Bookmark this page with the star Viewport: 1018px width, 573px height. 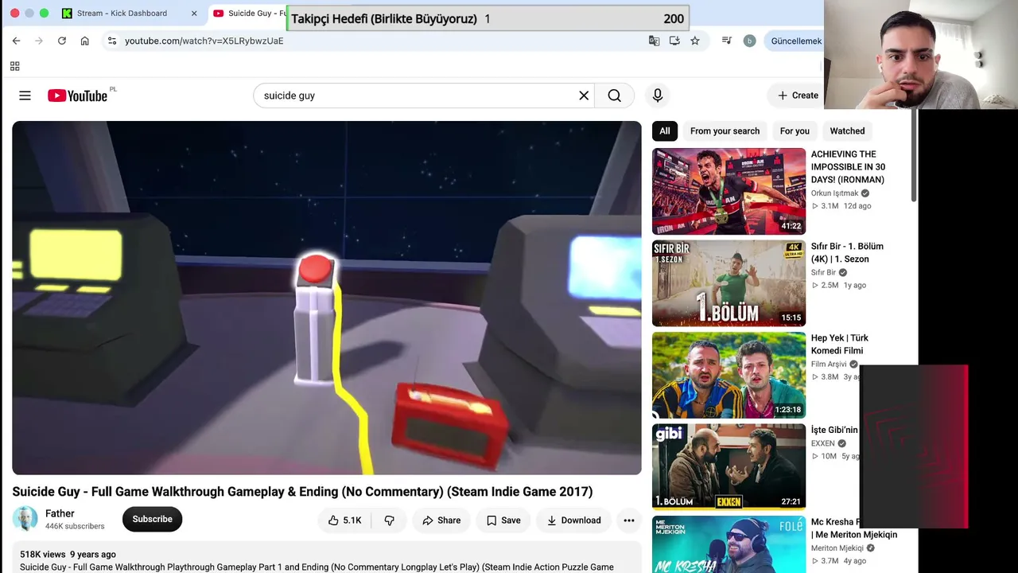click(695, 41)
